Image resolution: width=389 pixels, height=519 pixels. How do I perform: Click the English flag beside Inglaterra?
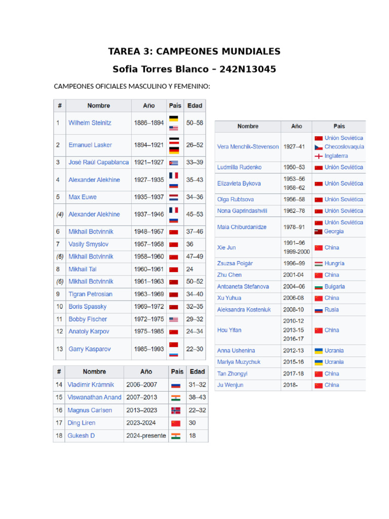point(319,156)
